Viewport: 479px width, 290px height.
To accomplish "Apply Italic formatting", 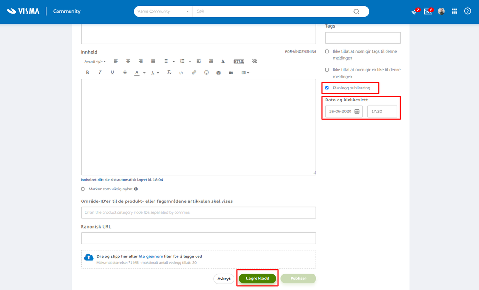I will tap(100, 73).
